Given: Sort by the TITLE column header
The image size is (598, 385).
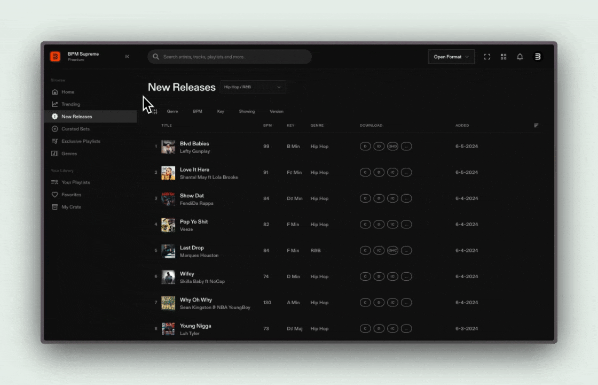Looking at the screenshot, I should click(167, 125).
